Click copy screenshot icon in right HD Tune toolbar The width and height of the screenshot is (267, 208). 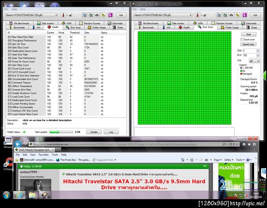pyautogui.click(x=225, y=15)
